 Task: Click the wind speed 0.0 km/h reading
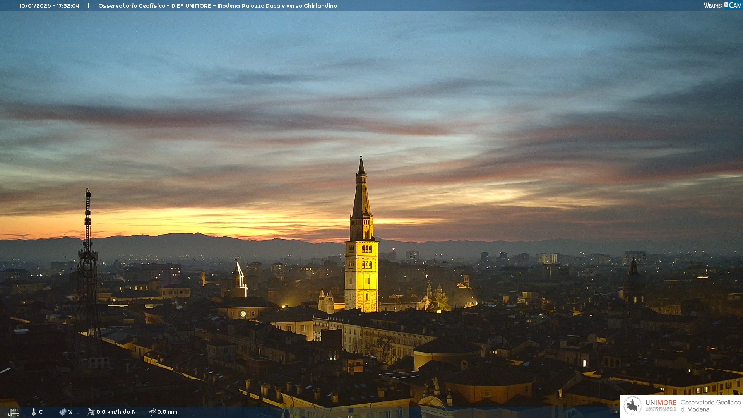click(x=116, y=412)
